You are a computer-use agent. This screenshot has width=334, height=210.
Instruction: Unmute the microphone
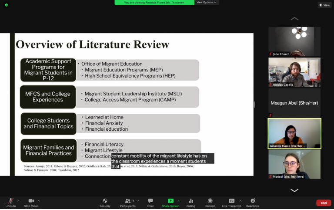(10, 201)
